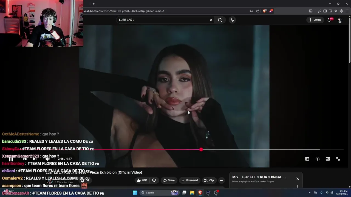Open a new browser tab

[94, 4]
